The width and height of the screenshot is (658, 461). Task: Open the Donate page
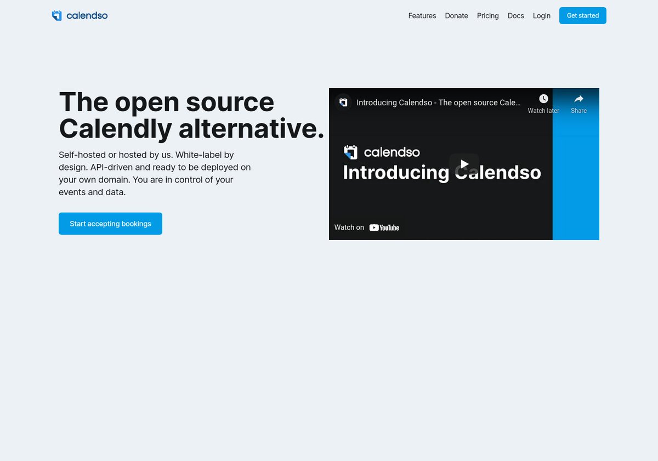point(456,16)
